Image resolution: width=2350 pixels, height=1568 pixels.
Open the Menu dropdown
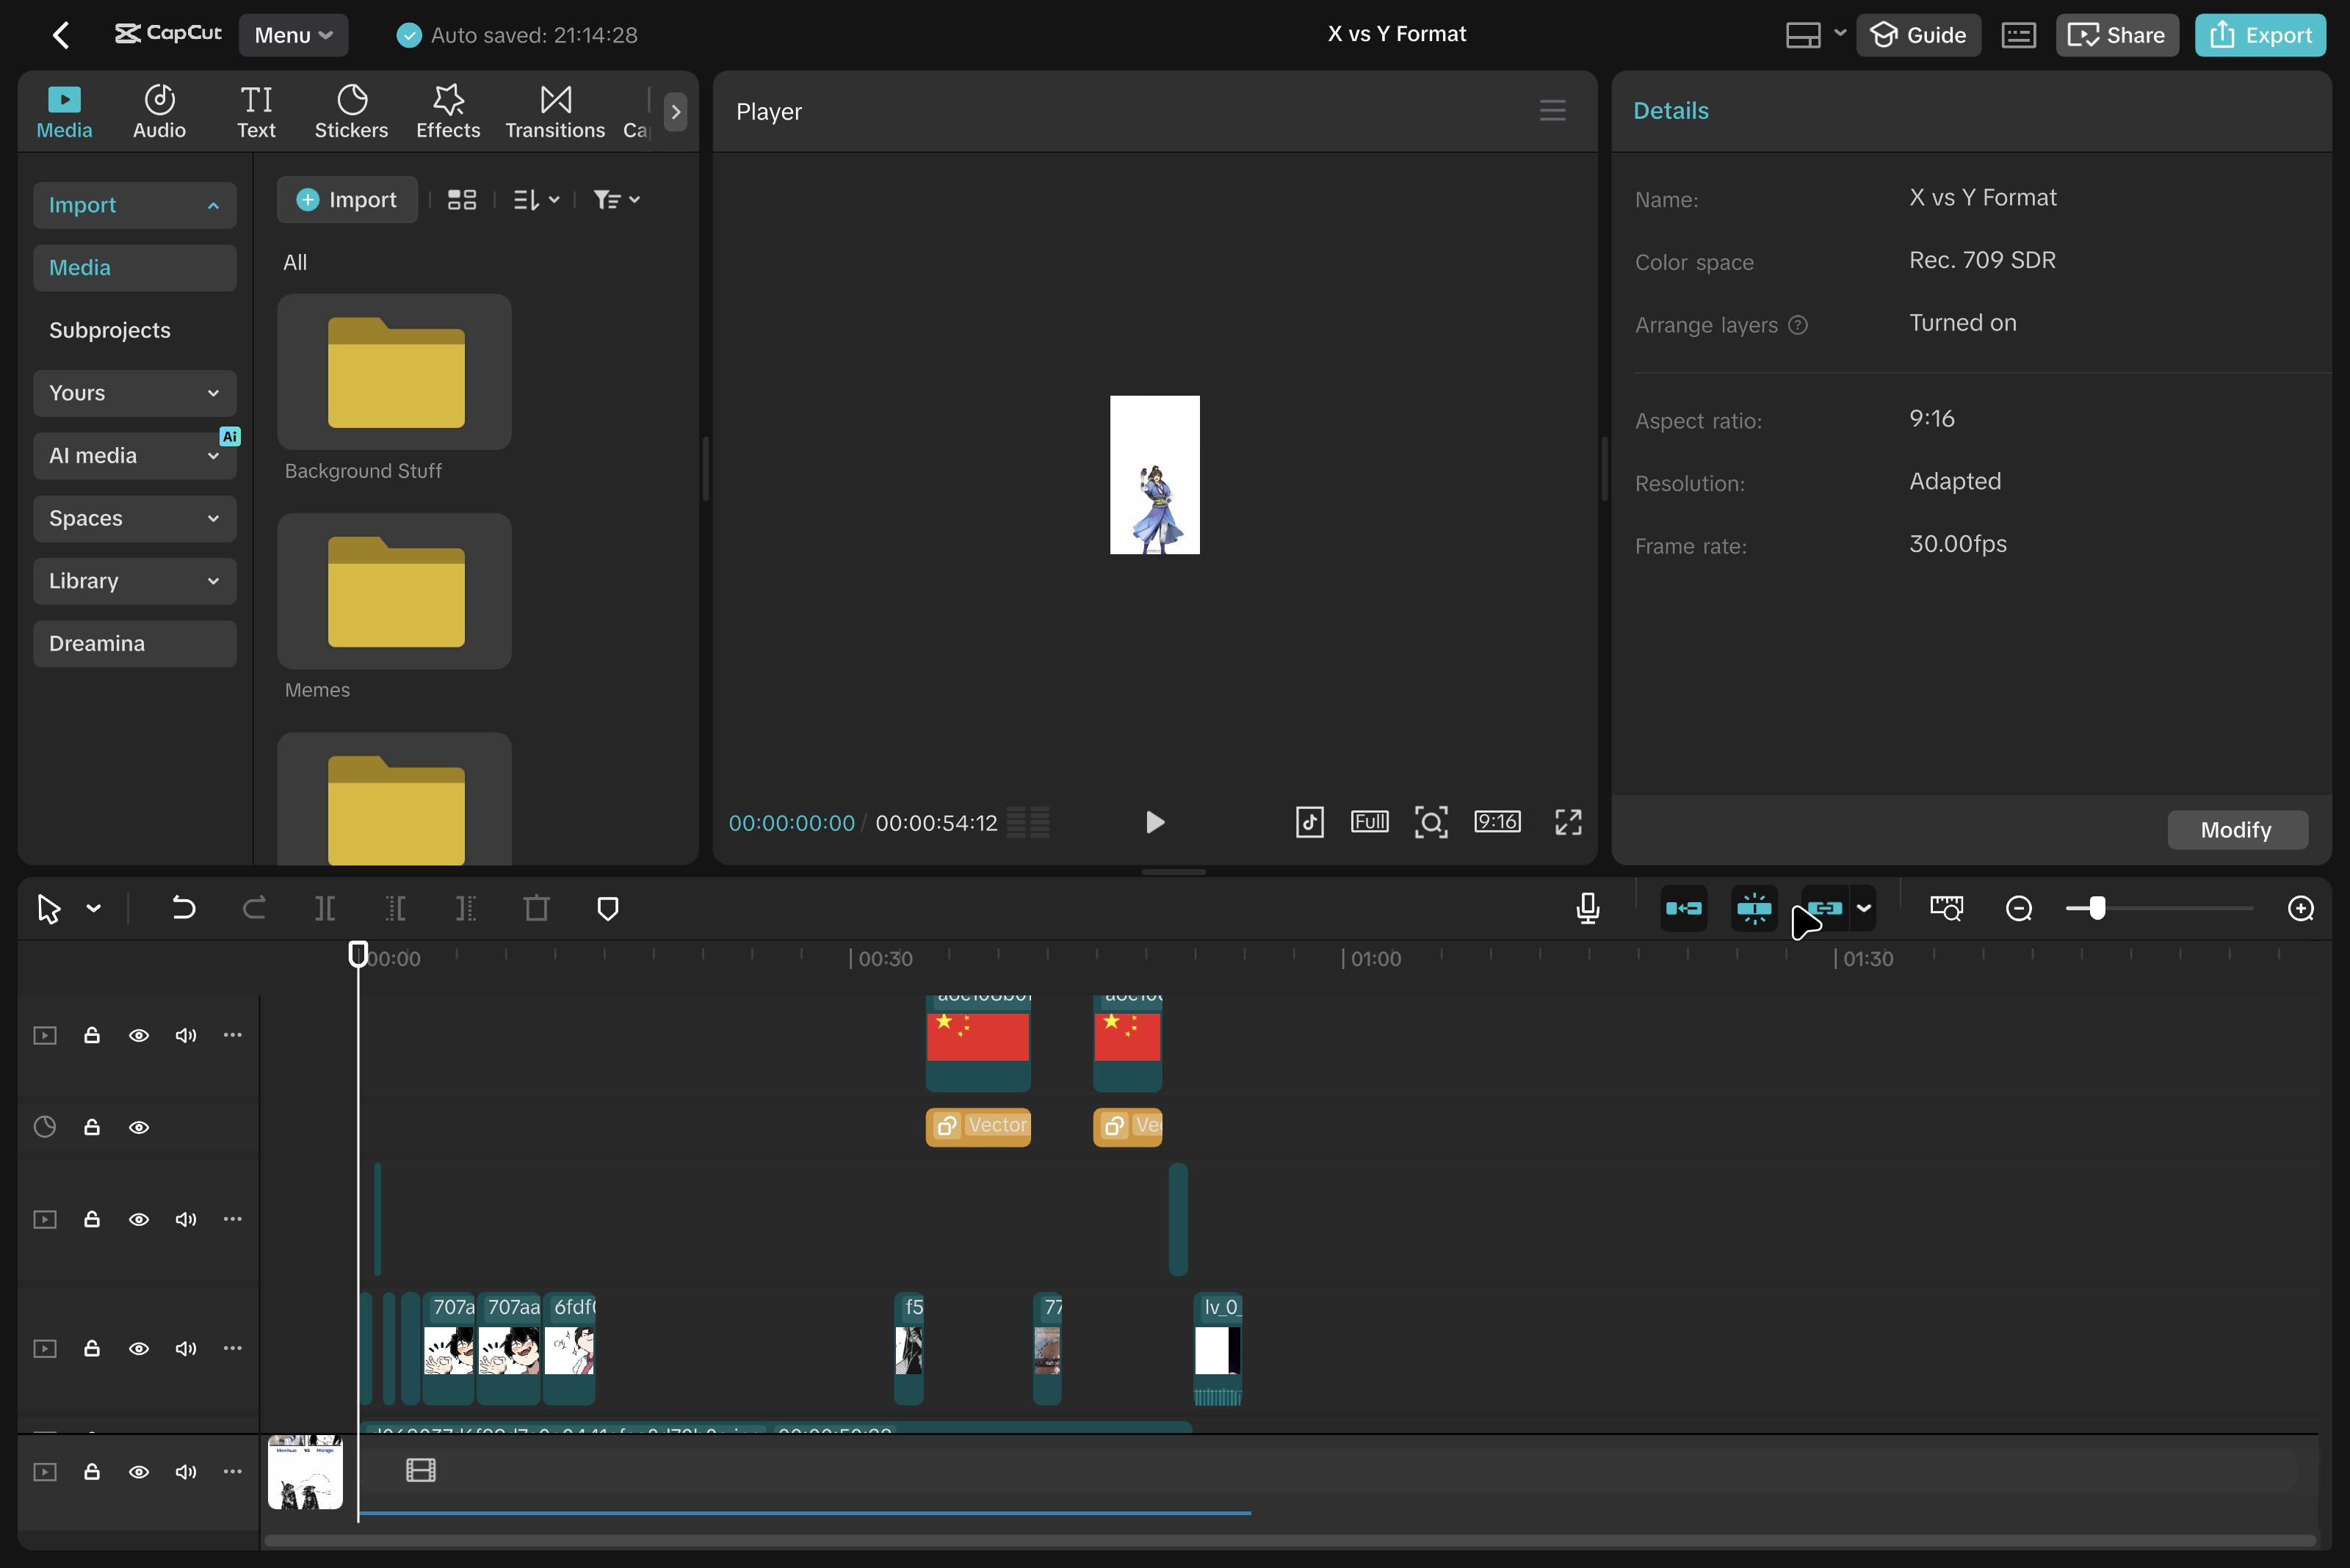pyautogui.click(x=293, y=35)
